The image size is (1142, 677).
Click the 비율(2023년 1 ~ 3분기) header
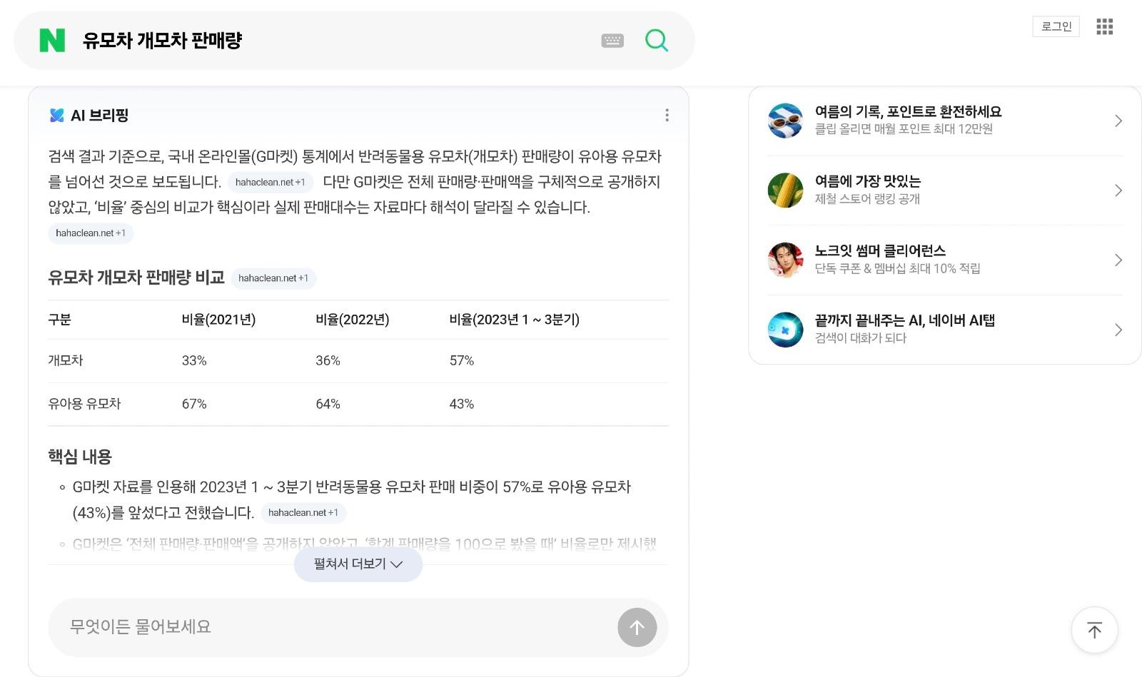515,320
